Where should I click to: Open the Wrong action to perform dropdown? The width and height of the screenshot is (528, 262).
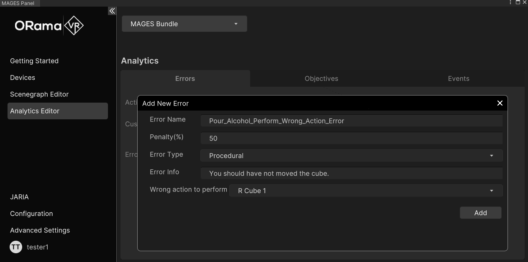coord(365,191)
